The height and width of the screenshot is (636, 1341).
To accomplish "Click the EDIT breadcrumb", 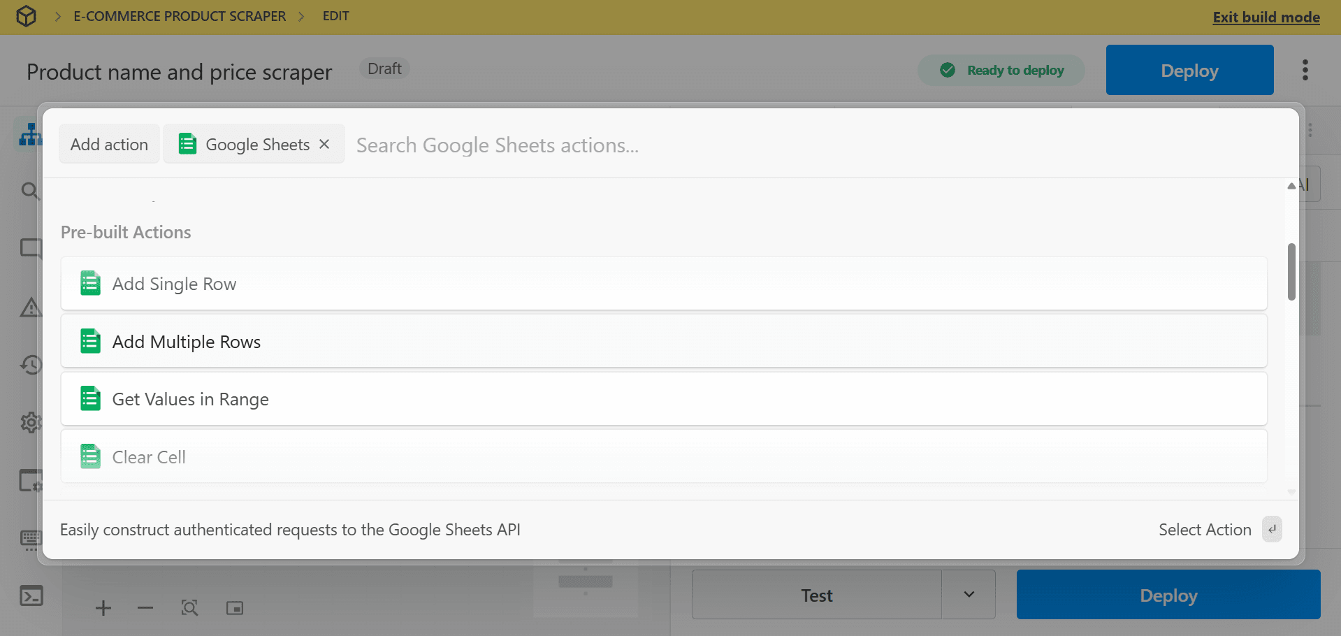I will pyautogui.click(x=335, y=16).
